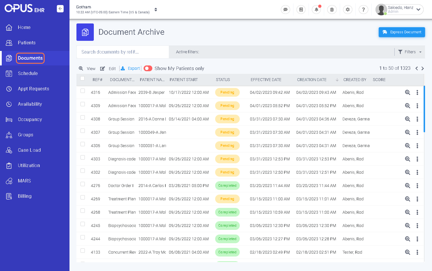Preview document 4303 with its magnifier icon
The width and height of the screenshot is (432, 271).
point(408,159)
